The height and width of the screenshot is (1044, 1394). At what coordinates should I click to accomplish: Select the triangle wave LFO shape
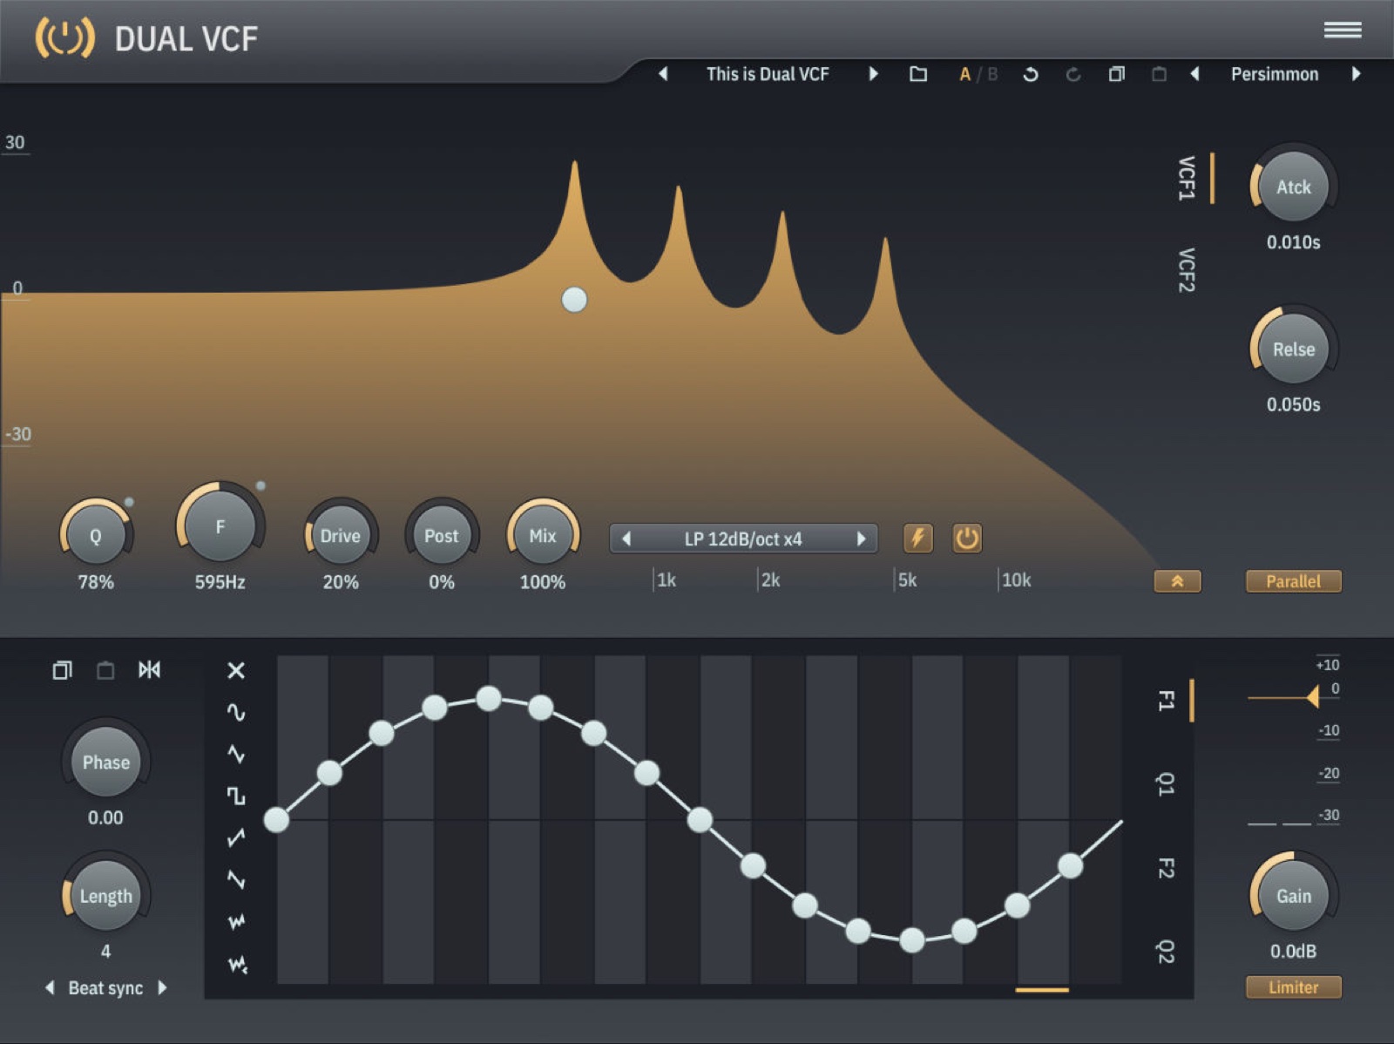pyautogui.click(x=236, y=754)
